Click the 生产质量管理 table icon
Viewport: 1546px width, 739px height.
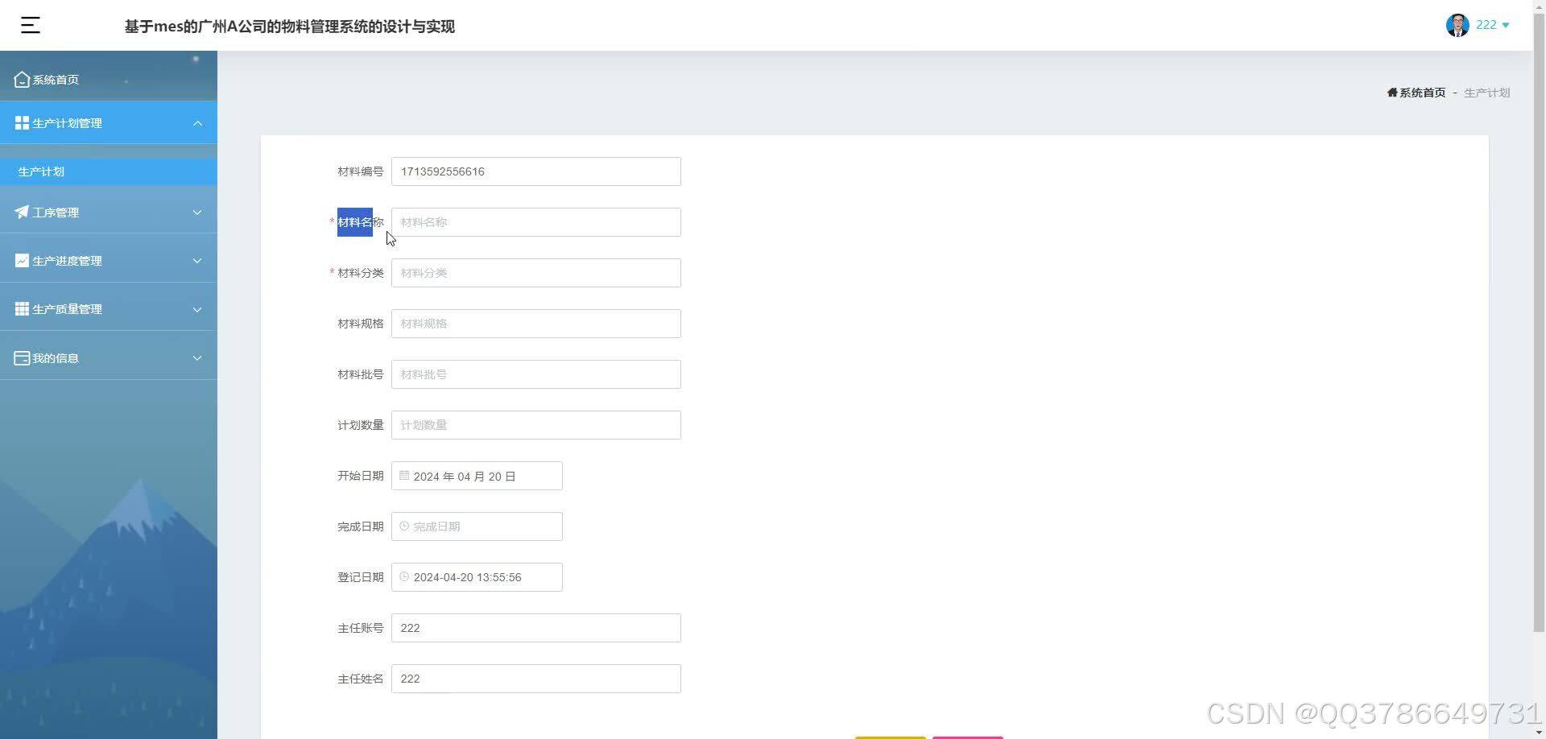pos(22,309)
